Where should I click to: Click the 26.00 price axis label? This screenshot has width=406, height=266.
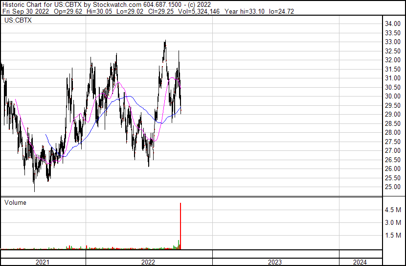click(x=392, y=169)
